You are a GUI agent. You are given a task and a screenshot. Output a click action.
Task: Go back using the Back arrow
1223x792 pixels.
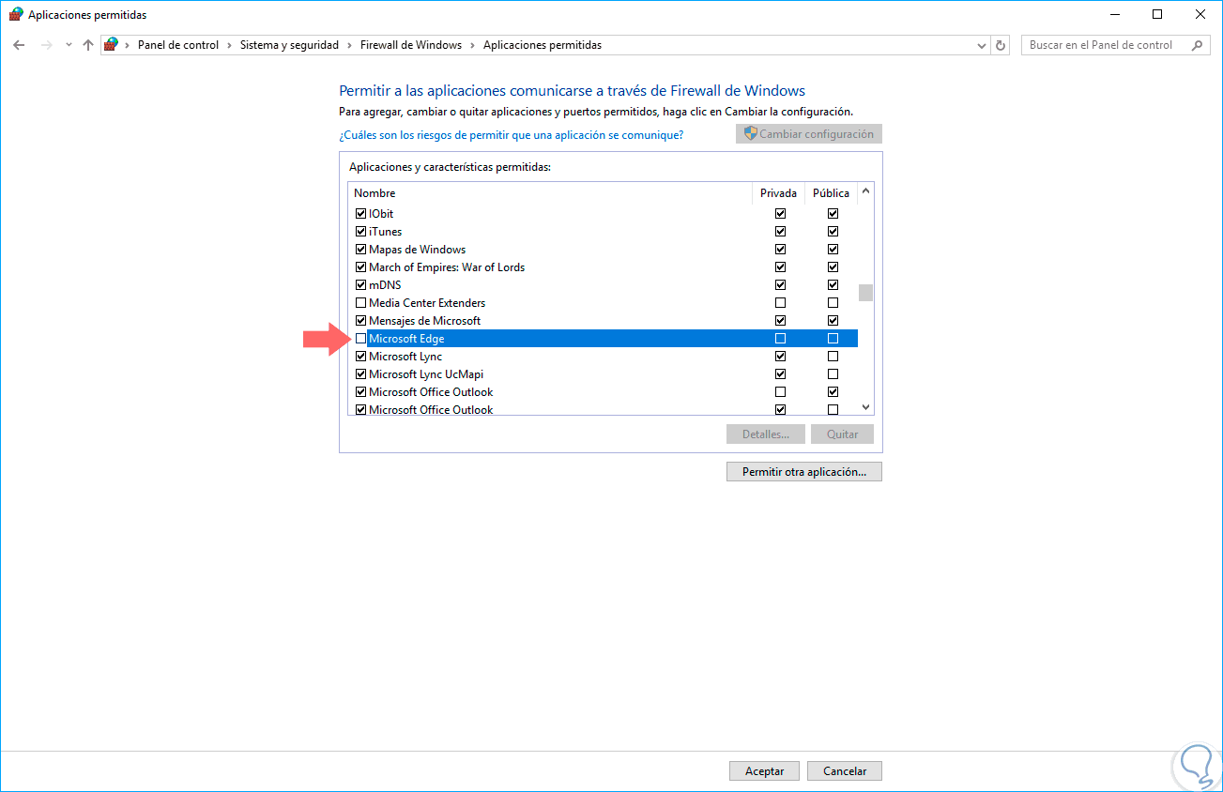coord(19,45)
